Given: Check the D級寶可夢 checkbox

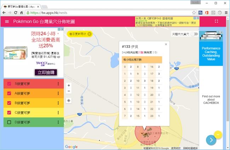Looking at the screenshot, I should 9,122.
